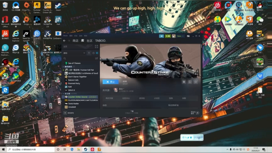
Task: Switch Steam to Big Picture mode icon
Action: (188, 36)
